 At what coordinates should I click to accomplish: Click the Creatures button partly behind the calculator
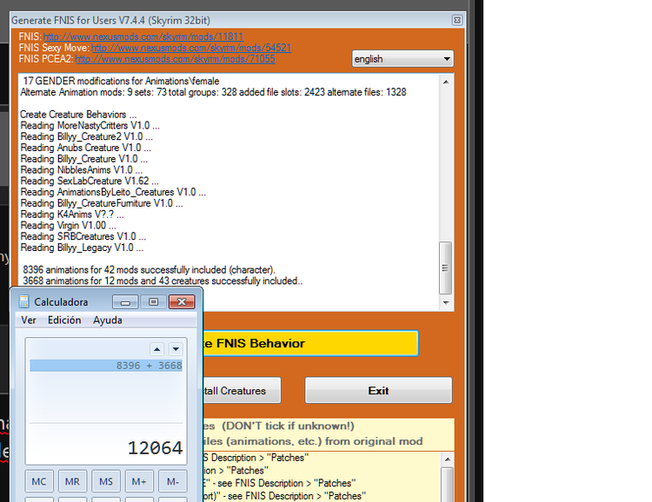click(242, 390)
